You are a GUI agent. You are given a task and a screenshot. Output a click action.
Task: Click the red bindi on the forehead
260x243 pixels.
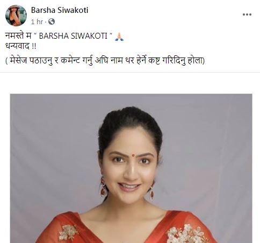tap(133, 155)
